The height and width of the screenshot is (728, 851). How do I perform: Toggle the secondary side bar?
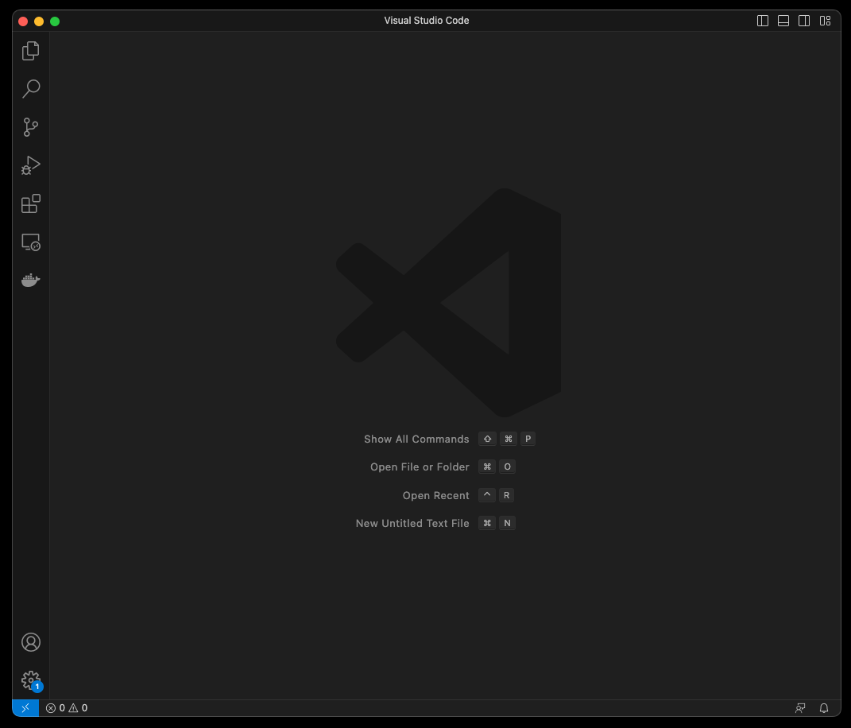[804, 21]
